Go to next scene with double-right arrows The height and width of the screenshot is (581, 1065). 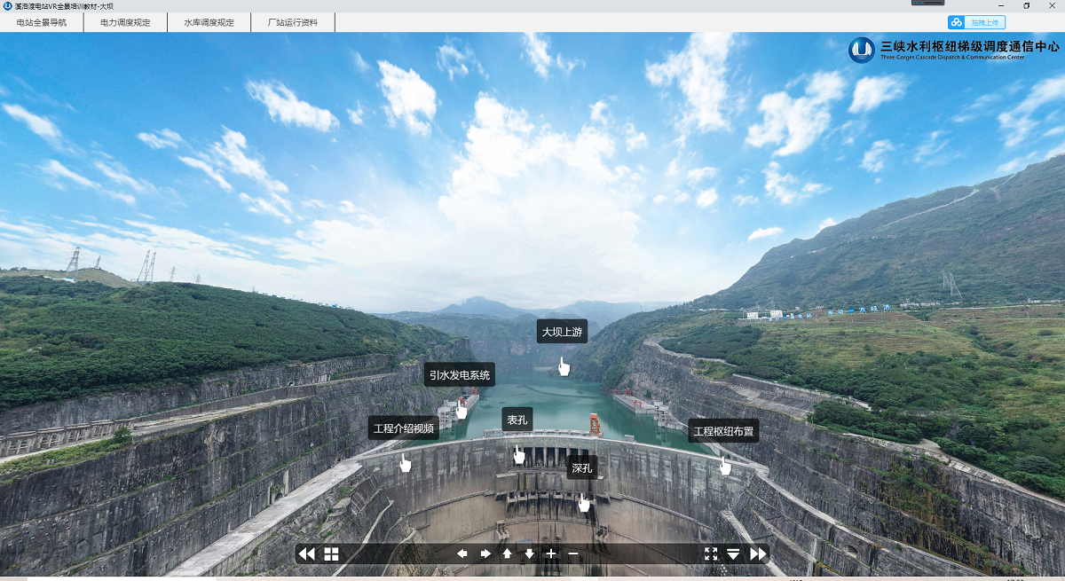[758, 554]
